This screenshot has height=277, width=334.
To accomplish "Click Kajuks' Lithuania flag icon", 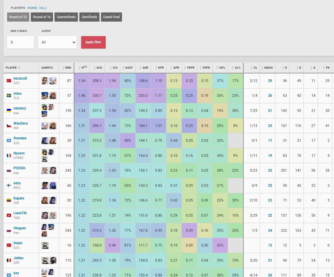I will (x=9, y=200).
